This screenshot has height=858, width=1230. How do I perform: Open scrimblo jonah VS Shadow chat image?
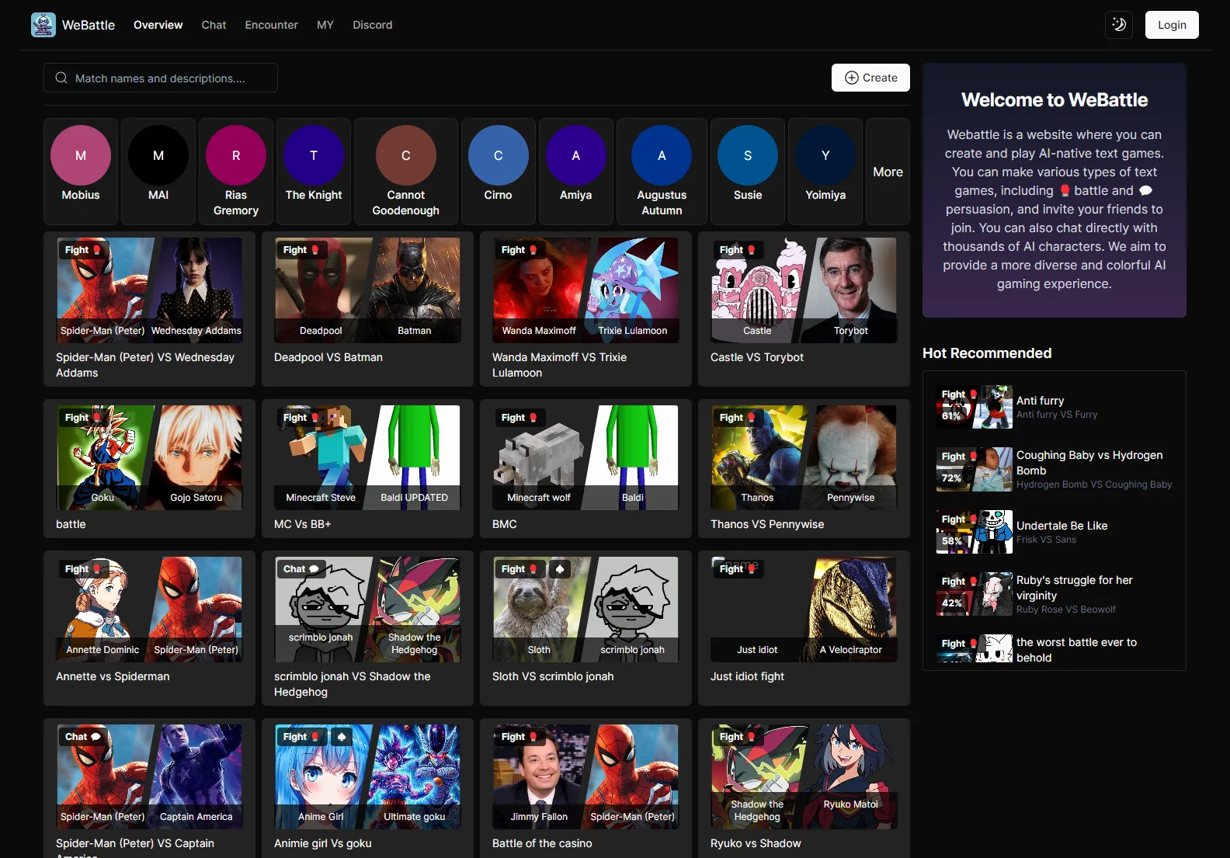(367, 610)
